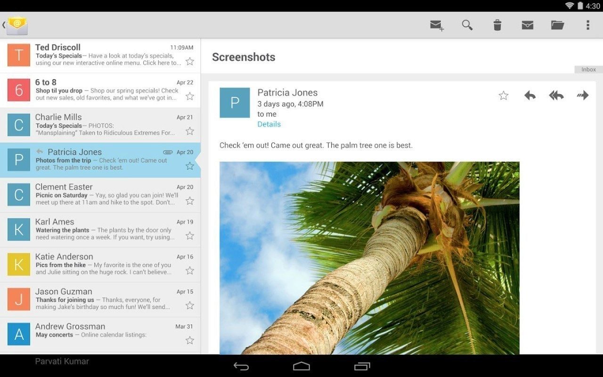The width and height of the screenshot is (603, 377).
Task: Open 'Picnic on Saturday' email
Action: pyautogui.click(x=100, y=195)
